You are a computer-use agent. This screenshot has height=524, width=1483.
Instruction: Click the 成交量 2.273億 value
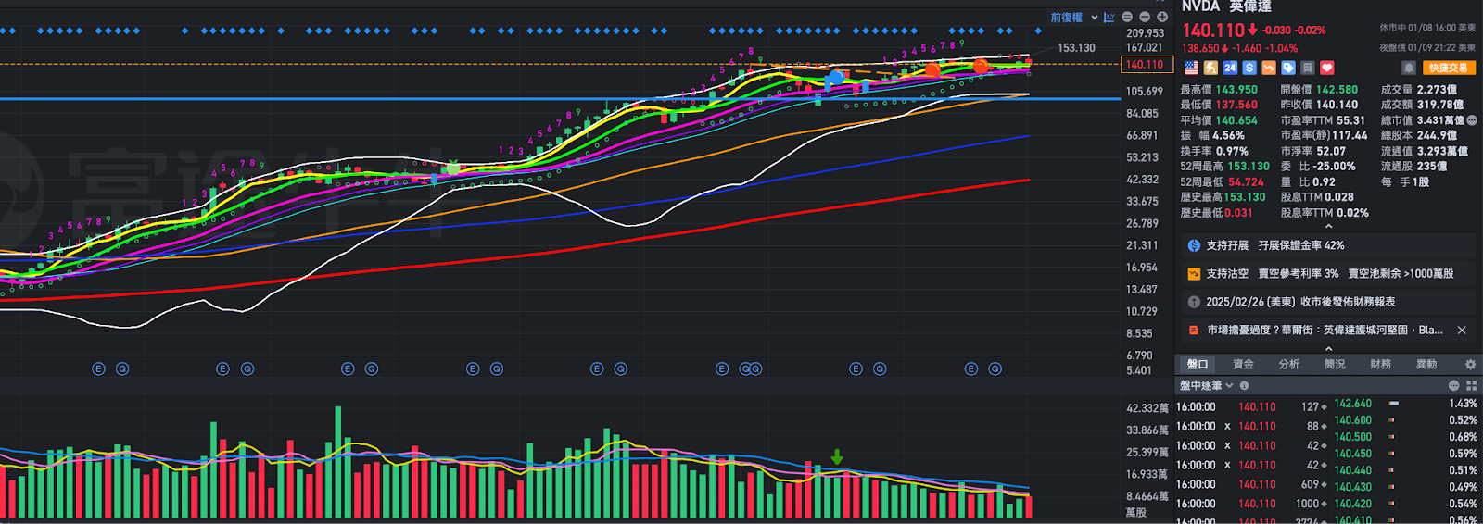[1437, 90]
